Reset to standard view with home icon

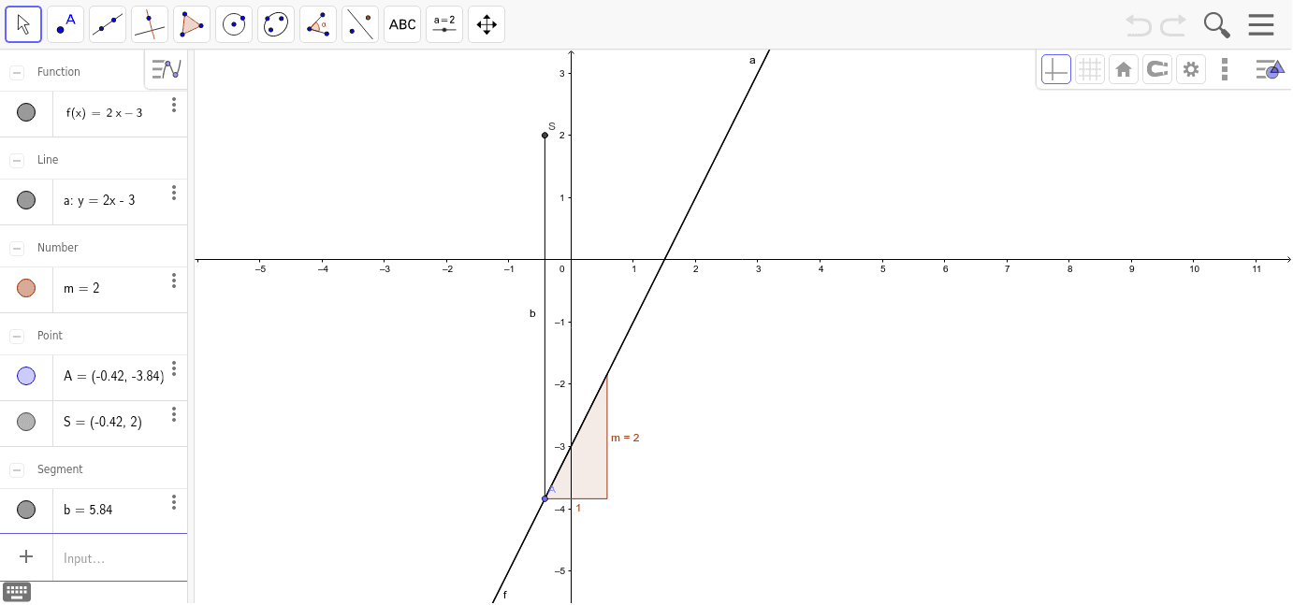pyautogui.click(x=1124, y=69)
